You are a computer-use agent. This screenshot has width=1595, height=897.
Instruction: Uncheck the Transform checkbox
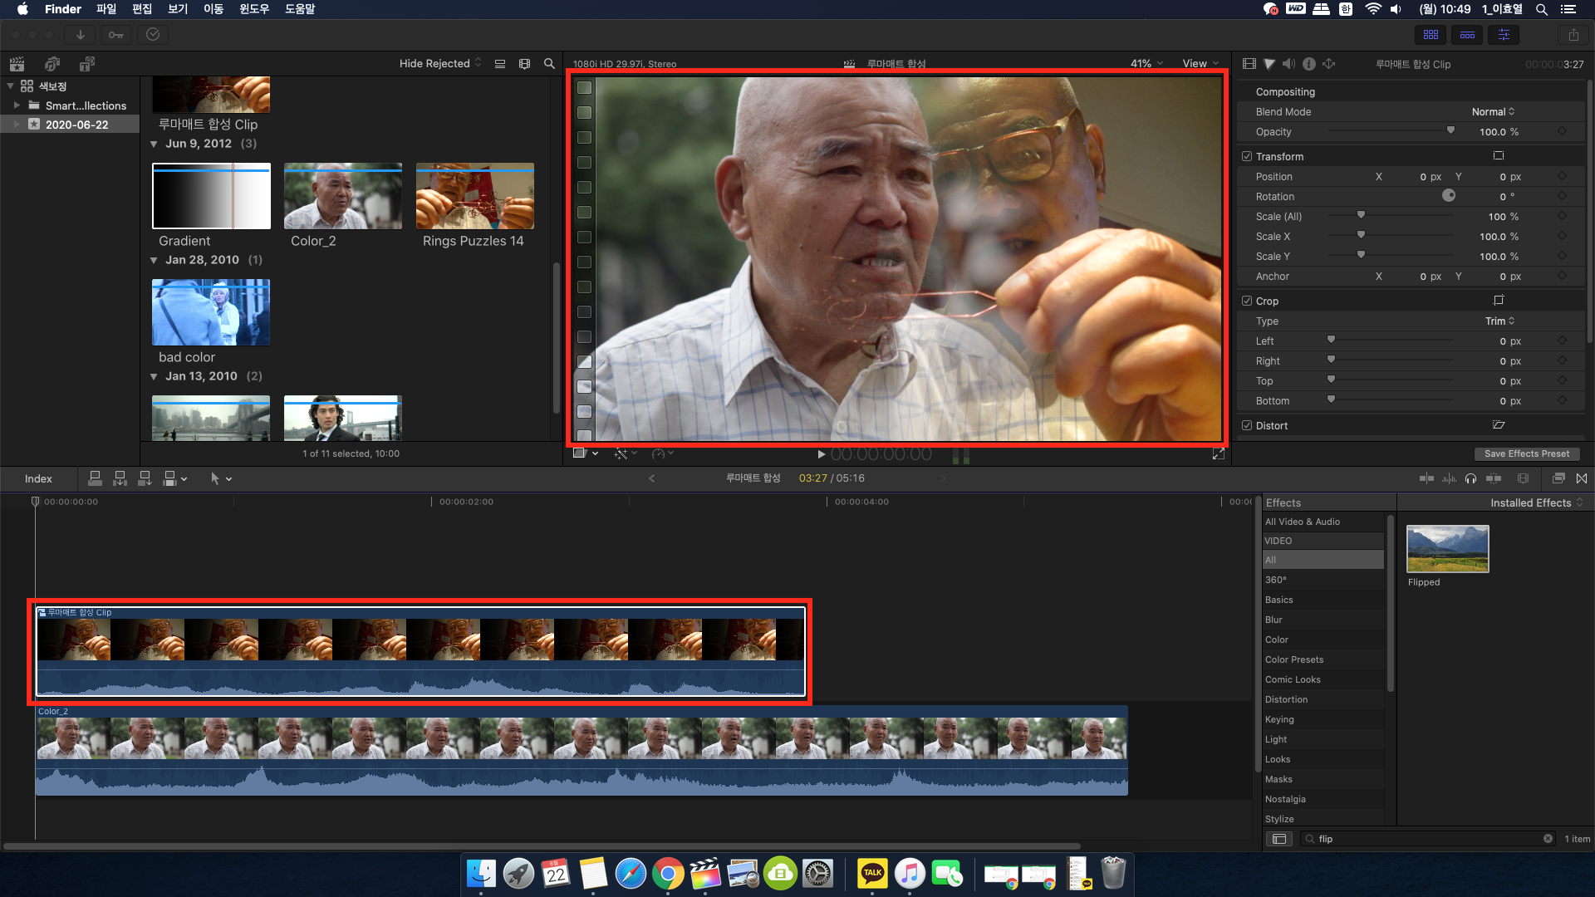tap(1247, 156)
